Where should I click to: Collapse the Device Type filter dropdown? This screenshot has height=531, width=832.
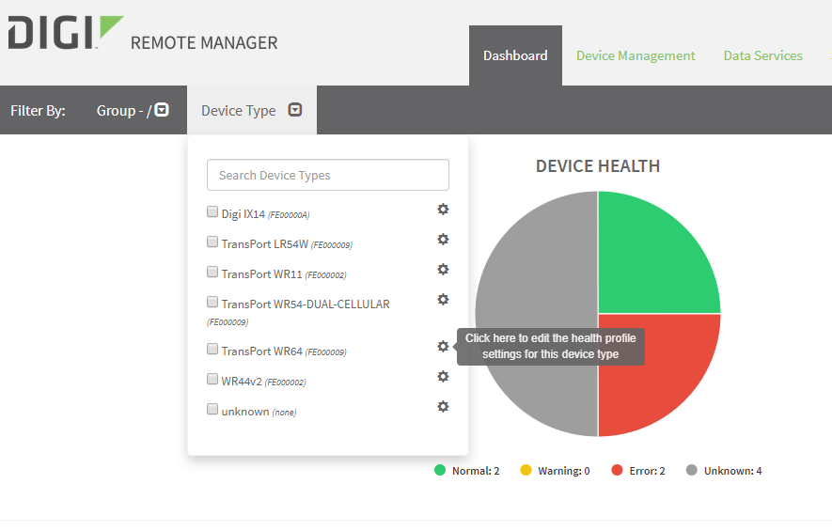pyautogui.click(x=295, y=109)
